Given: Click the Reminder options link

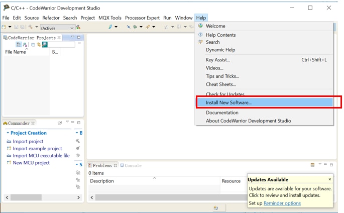Looking at the screenshot, I should pos(282,203).
